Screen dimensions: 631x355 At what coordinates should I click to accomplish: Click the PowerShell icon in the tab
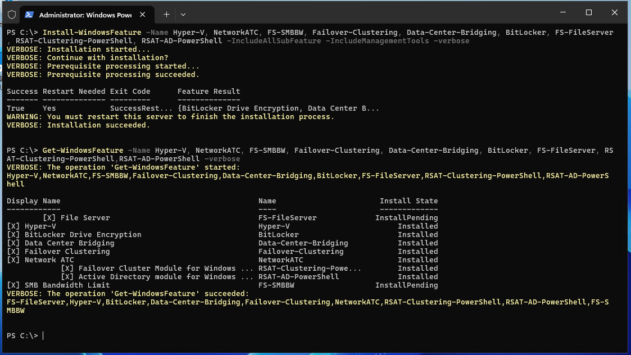[x=29, y=14]
